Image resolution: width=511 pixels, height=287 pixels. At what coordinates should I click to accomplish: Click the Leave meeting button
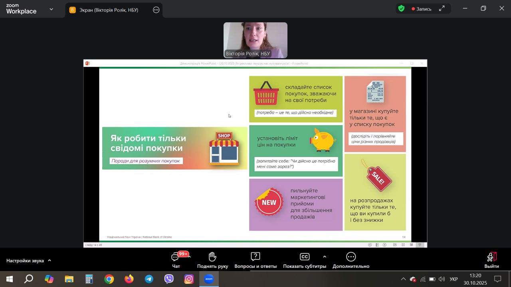tap(491, 260)
